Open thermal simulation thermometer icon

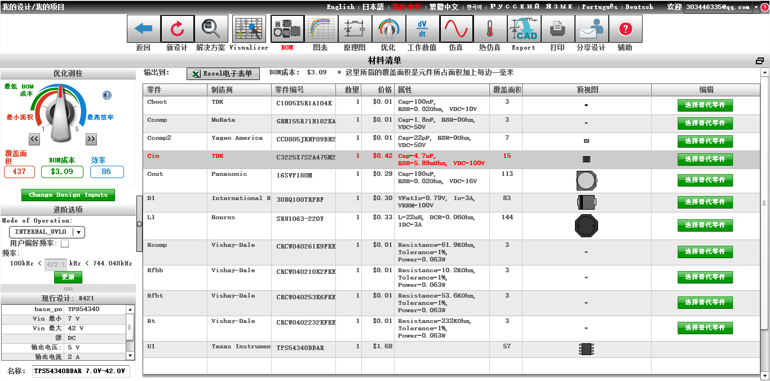coord(490,29)
